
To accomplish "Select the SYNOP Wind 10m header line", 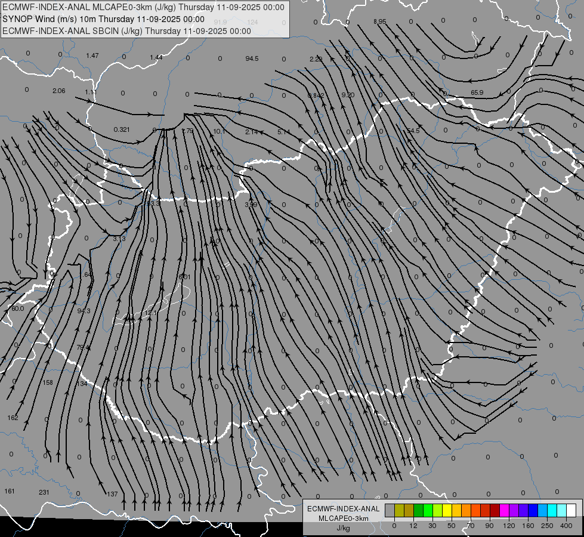I will coord(103,19).
